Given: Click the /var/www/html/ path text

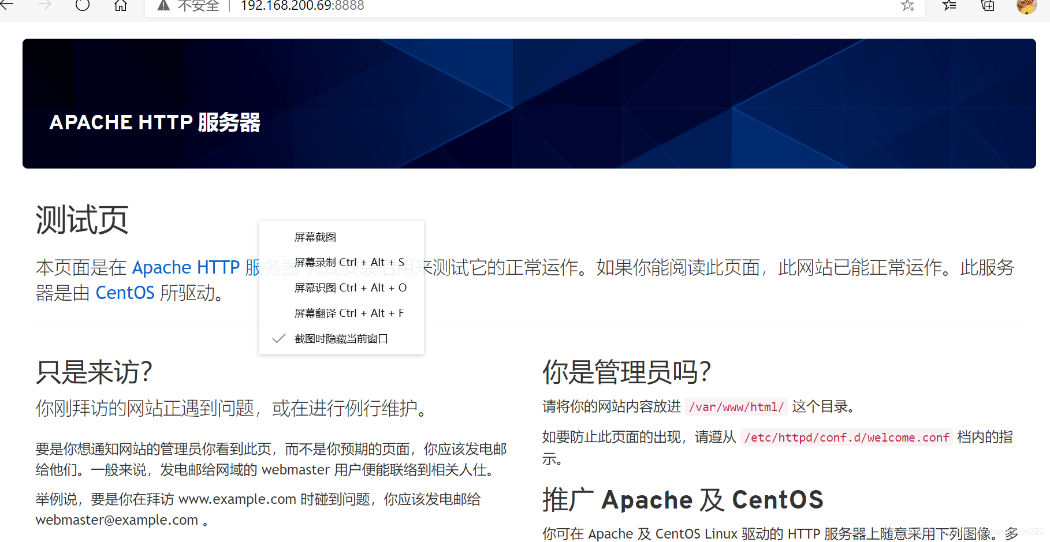Looking at the screenshot, I should pos(736,407).
